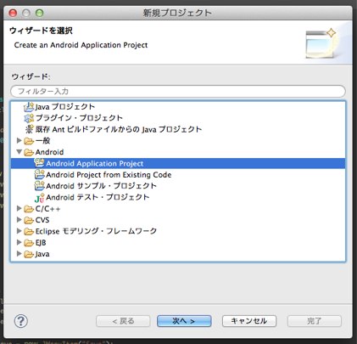Select Android テスト・プロジェクト entry
The image size is (357, 344).
[x=98, y=197]
